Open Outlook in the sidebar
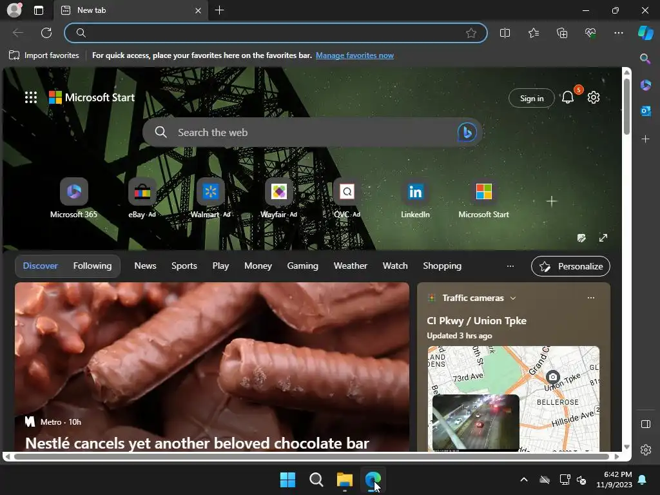Viewport: 660px width, 495px height. [645, 111]
